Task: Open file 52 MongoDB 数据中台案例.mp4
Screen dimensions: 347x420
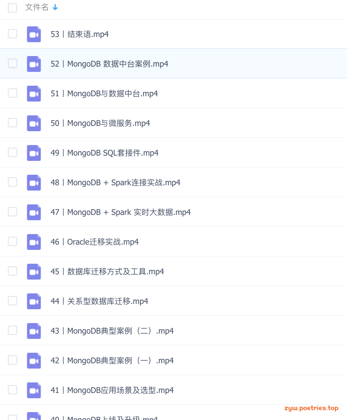Action: pyautogui.click(x=109, y=64)
